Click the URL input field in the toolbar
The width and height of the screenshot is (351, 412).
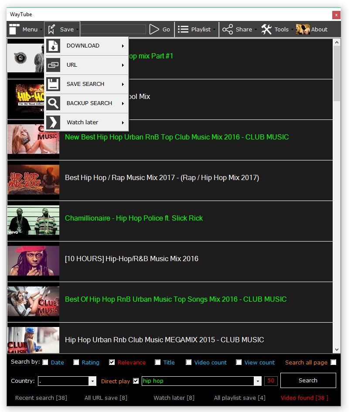(x=113, y=29)
